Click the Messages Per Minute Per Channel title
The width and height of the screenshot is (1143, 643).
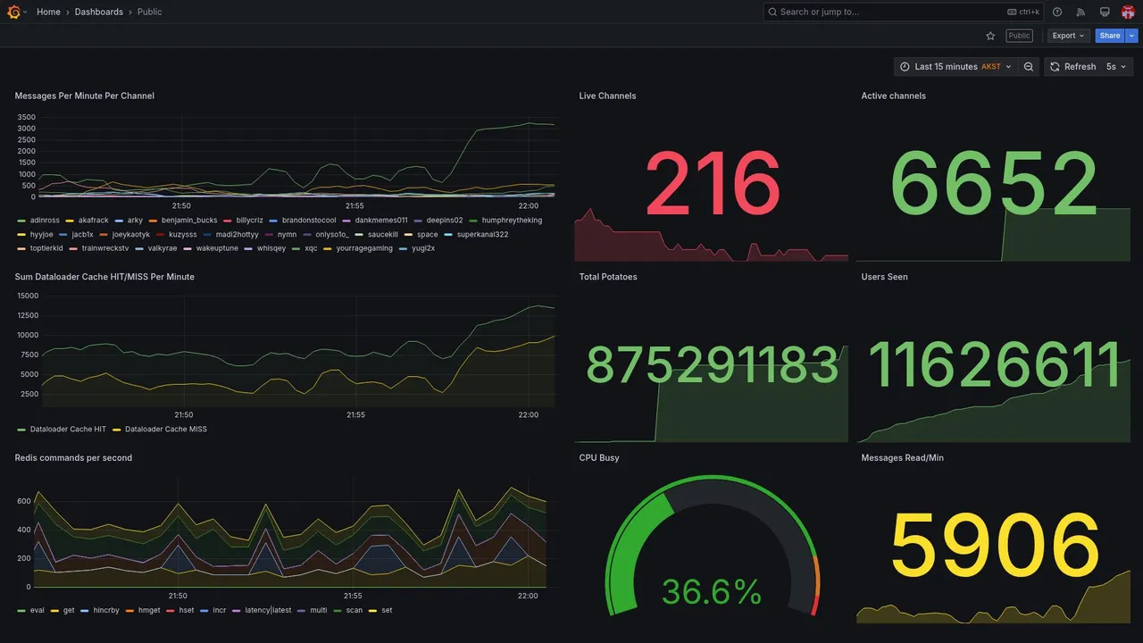tap(84, 96)
